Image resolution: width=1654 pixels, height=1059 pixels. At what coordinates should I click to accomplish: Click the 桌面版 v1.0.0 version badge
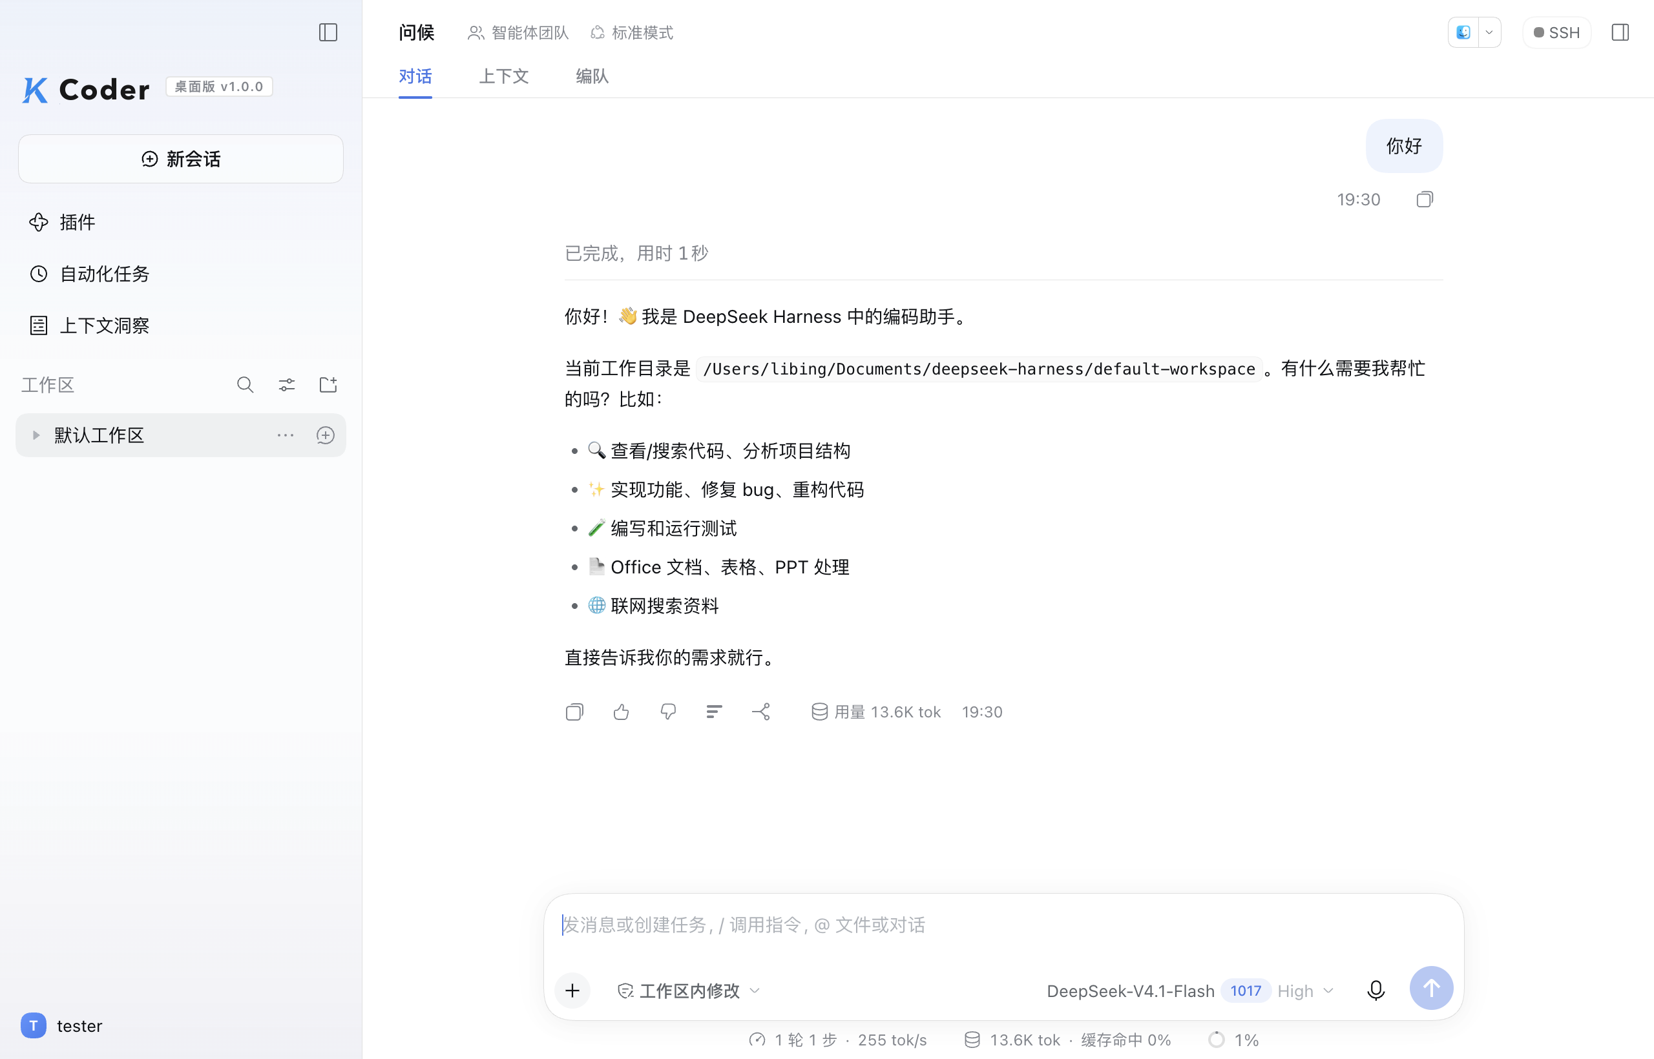point(219,87)
